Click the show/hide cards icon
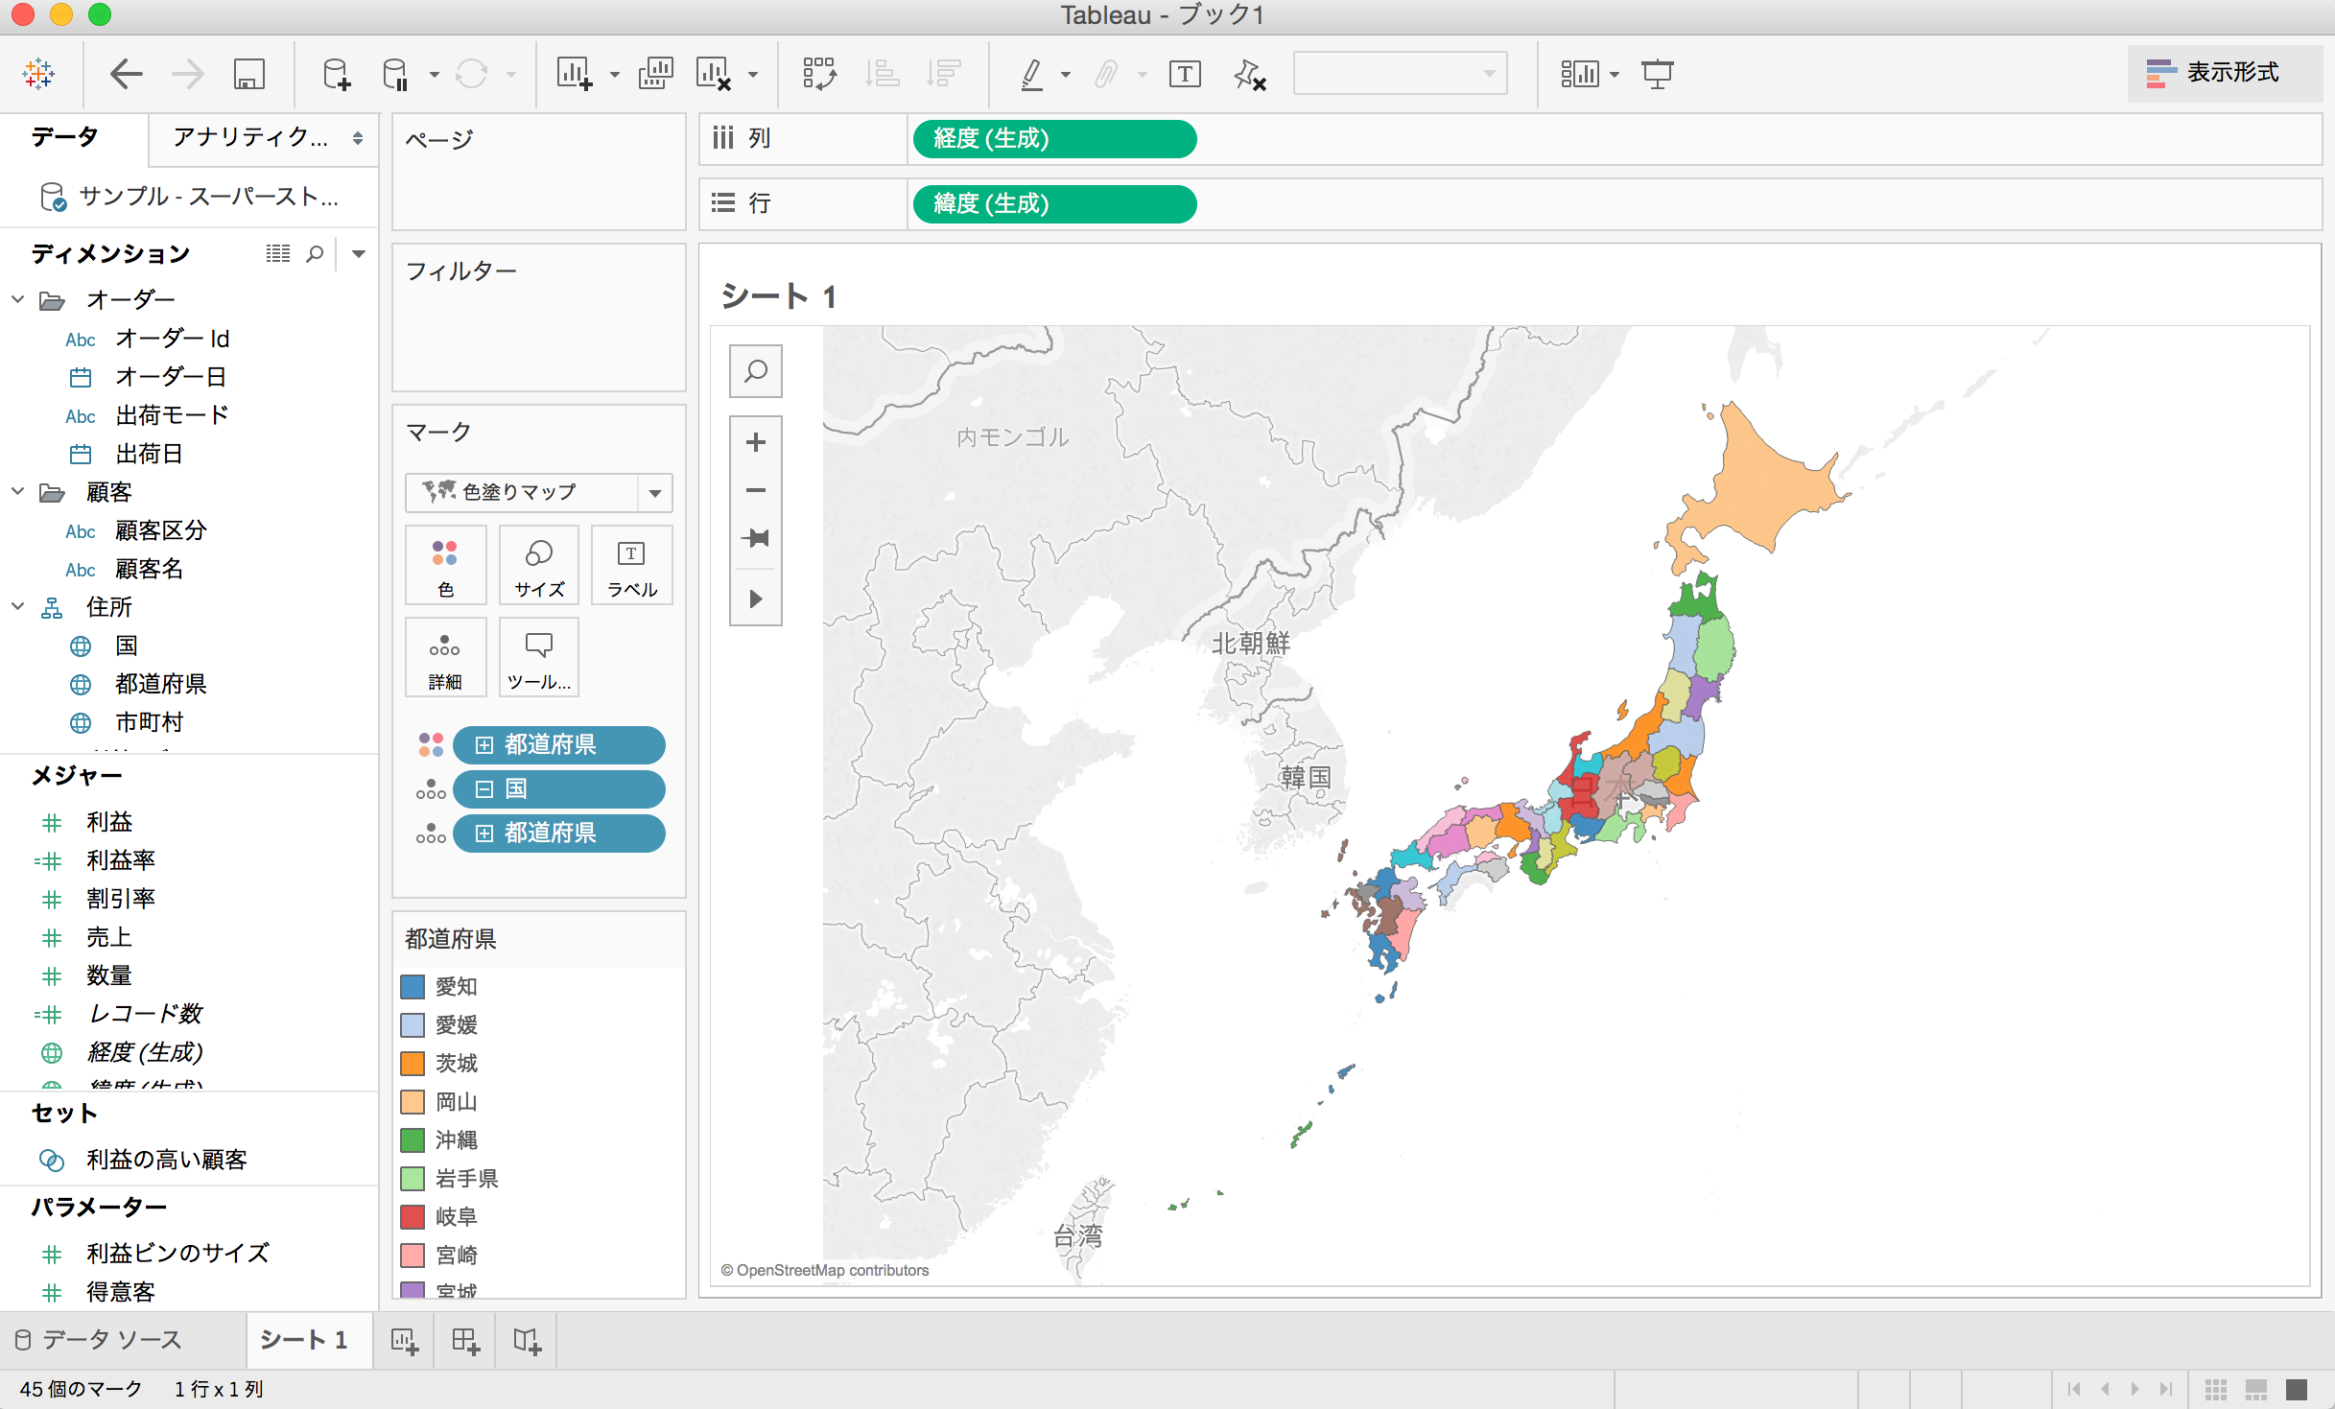This screenshot has width=2335, height=1409. coord(1580,74)
